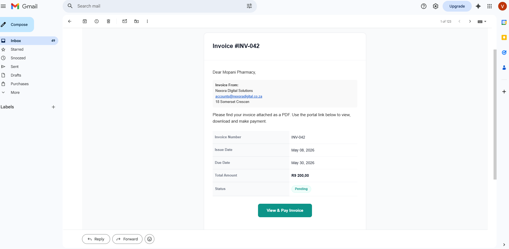Open Google Calendar side panel
This screenshot has width=509, height=249.
(x=504, y=22)
